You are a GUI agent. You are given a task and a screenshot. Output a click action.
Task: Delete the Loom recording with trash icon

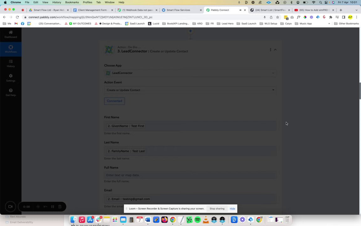(60, 207)
